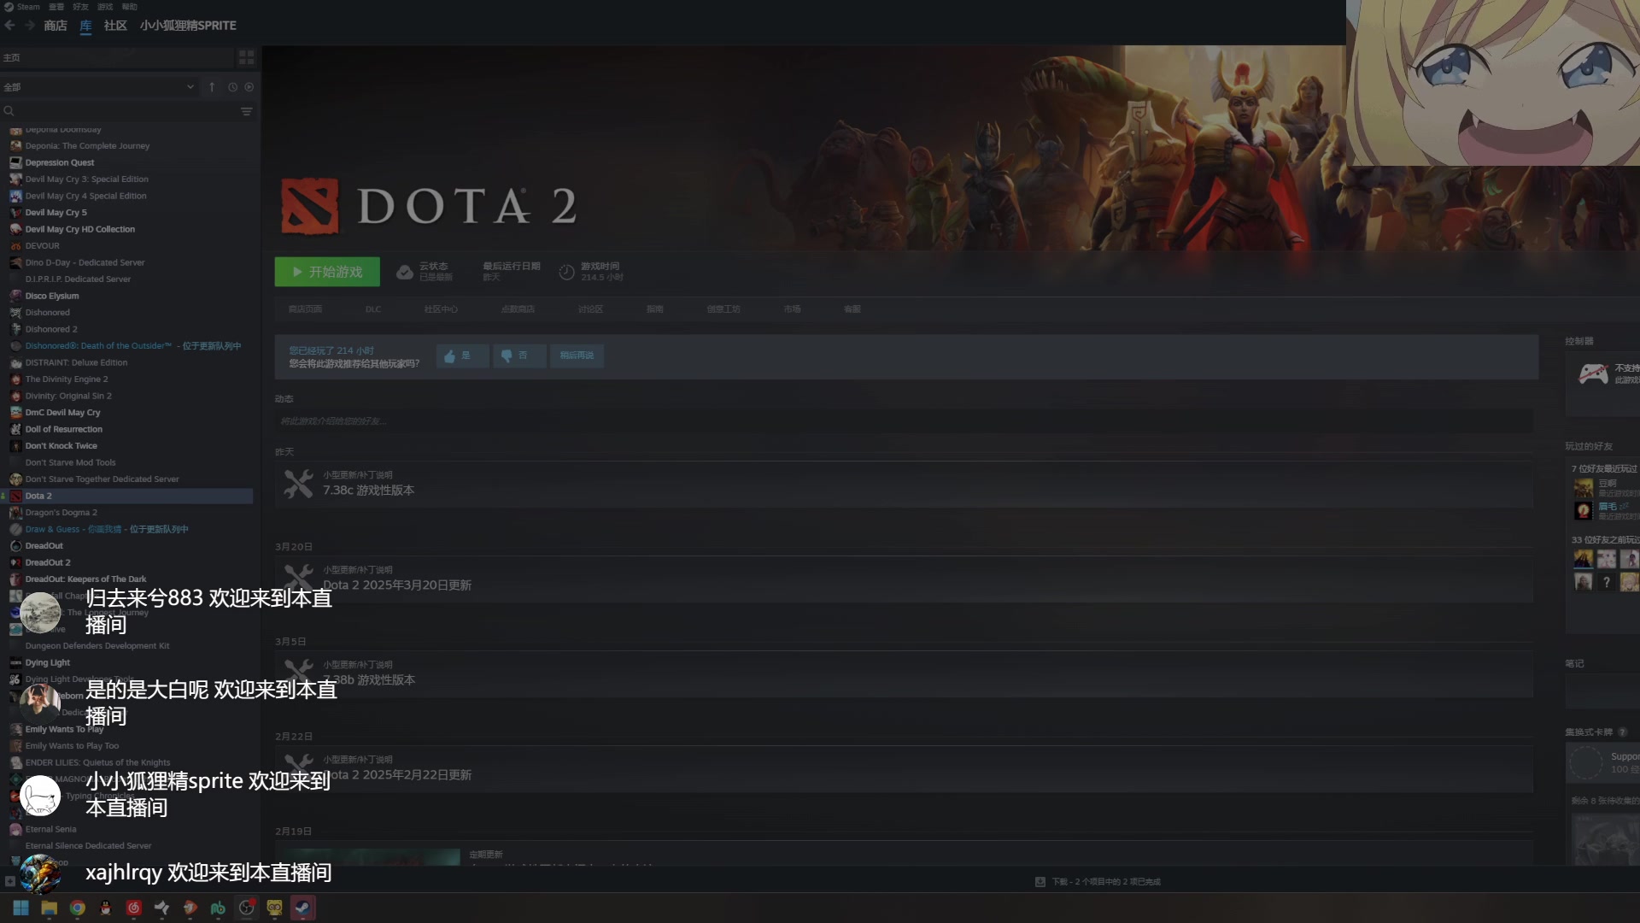Switch to the 库 library tab

coord(85,26)
